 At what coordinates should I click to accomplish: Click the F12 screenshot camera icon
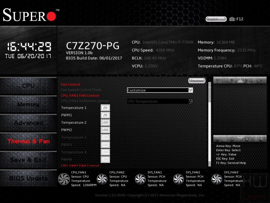pyautogui.click(x=232, y=19)
